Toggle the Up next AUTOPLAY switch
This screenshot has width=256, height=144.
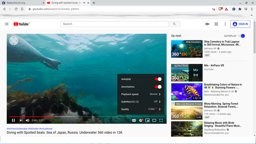coord(242,36)
